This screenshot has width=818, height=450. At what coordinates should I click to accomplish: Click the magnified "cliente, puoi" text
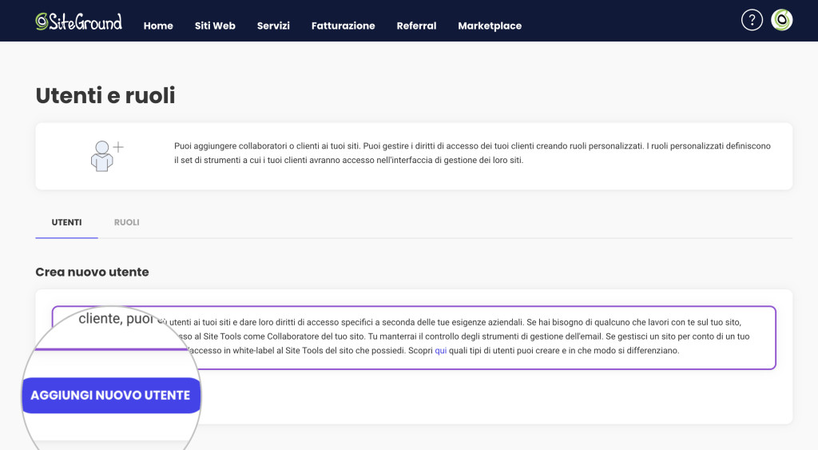click(116, 319)
